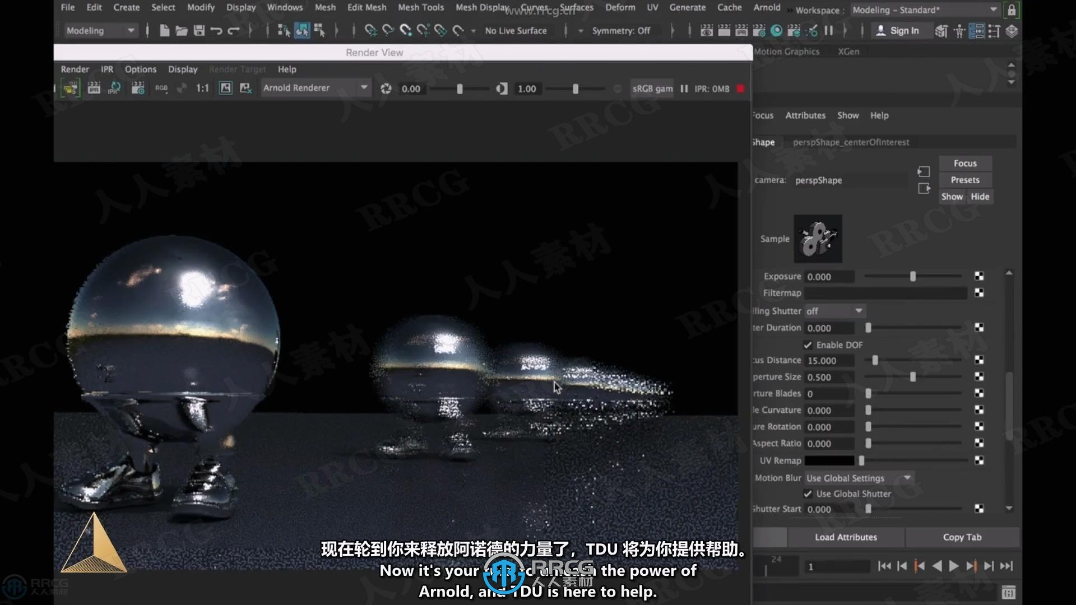The width and height of the screenshot is (1076, 605).
Task: Click the Save Scene floppy icon
Action: [x=199, y=30]
